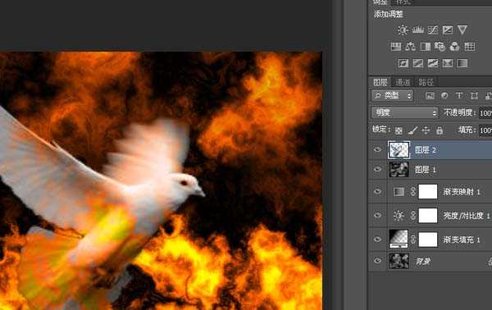The height and width of the screenshot is (310, 492).
Task: Click the 渐变填充 1 layer mask thumbnail
Action: 428,239
